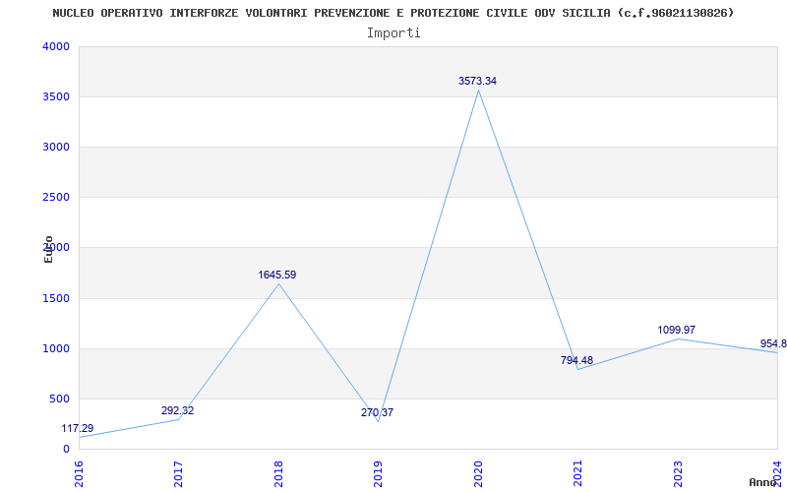Click the 270.37 data label
The height and width of the screenshot is (492, 787).
377,412
